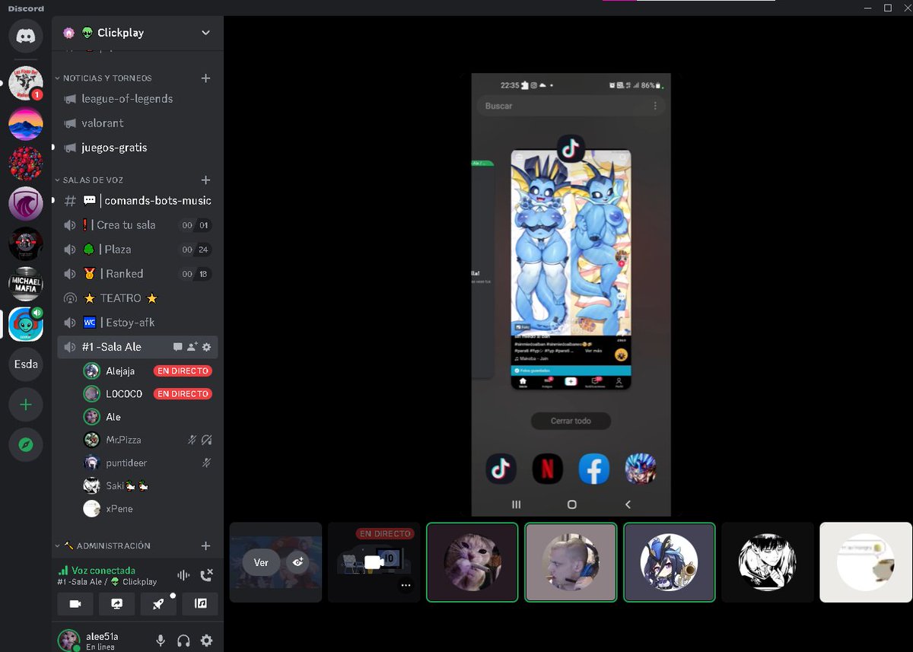Open options on EN DIRECTO stream tile
Image resolution: width=913 pixels, height=652 pixels.
[x=406, y=586]
